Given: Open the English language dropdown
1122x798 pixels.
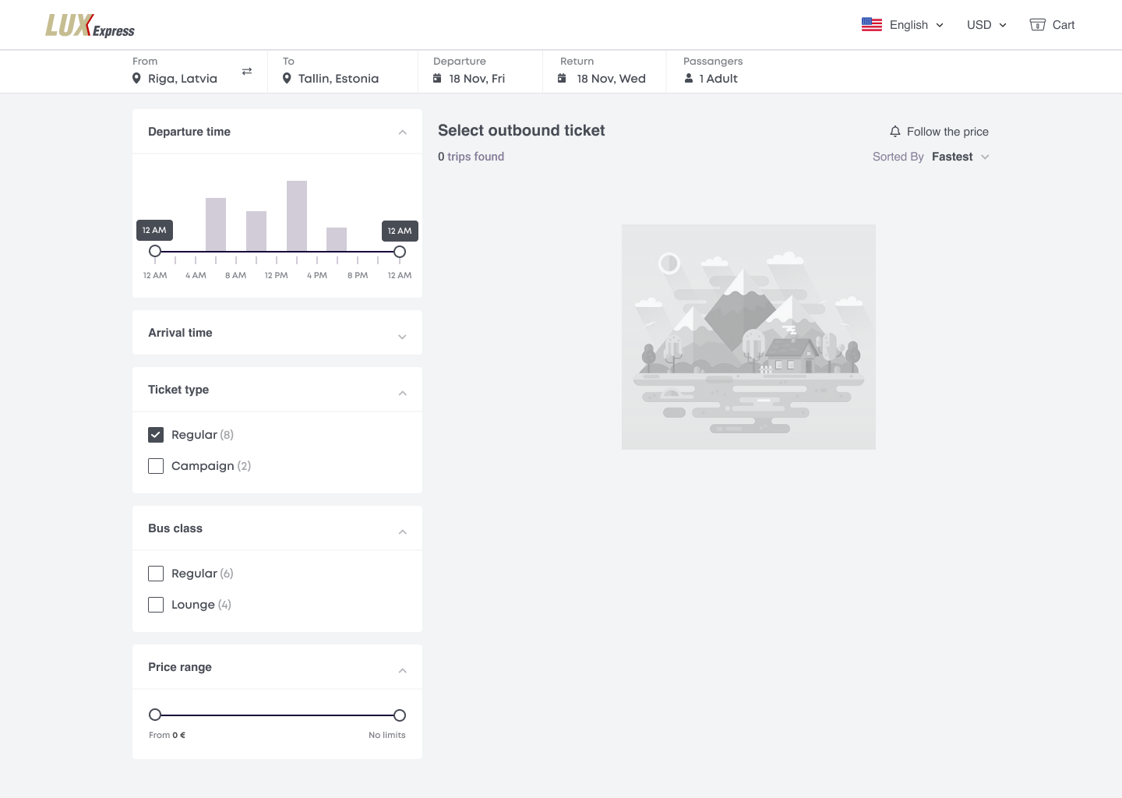Looking at the screenshot, I should (x=916, y=25).
